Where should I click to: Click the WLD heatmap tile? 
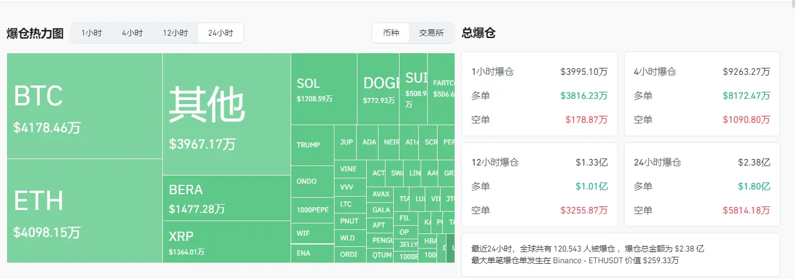coord(350,238)
